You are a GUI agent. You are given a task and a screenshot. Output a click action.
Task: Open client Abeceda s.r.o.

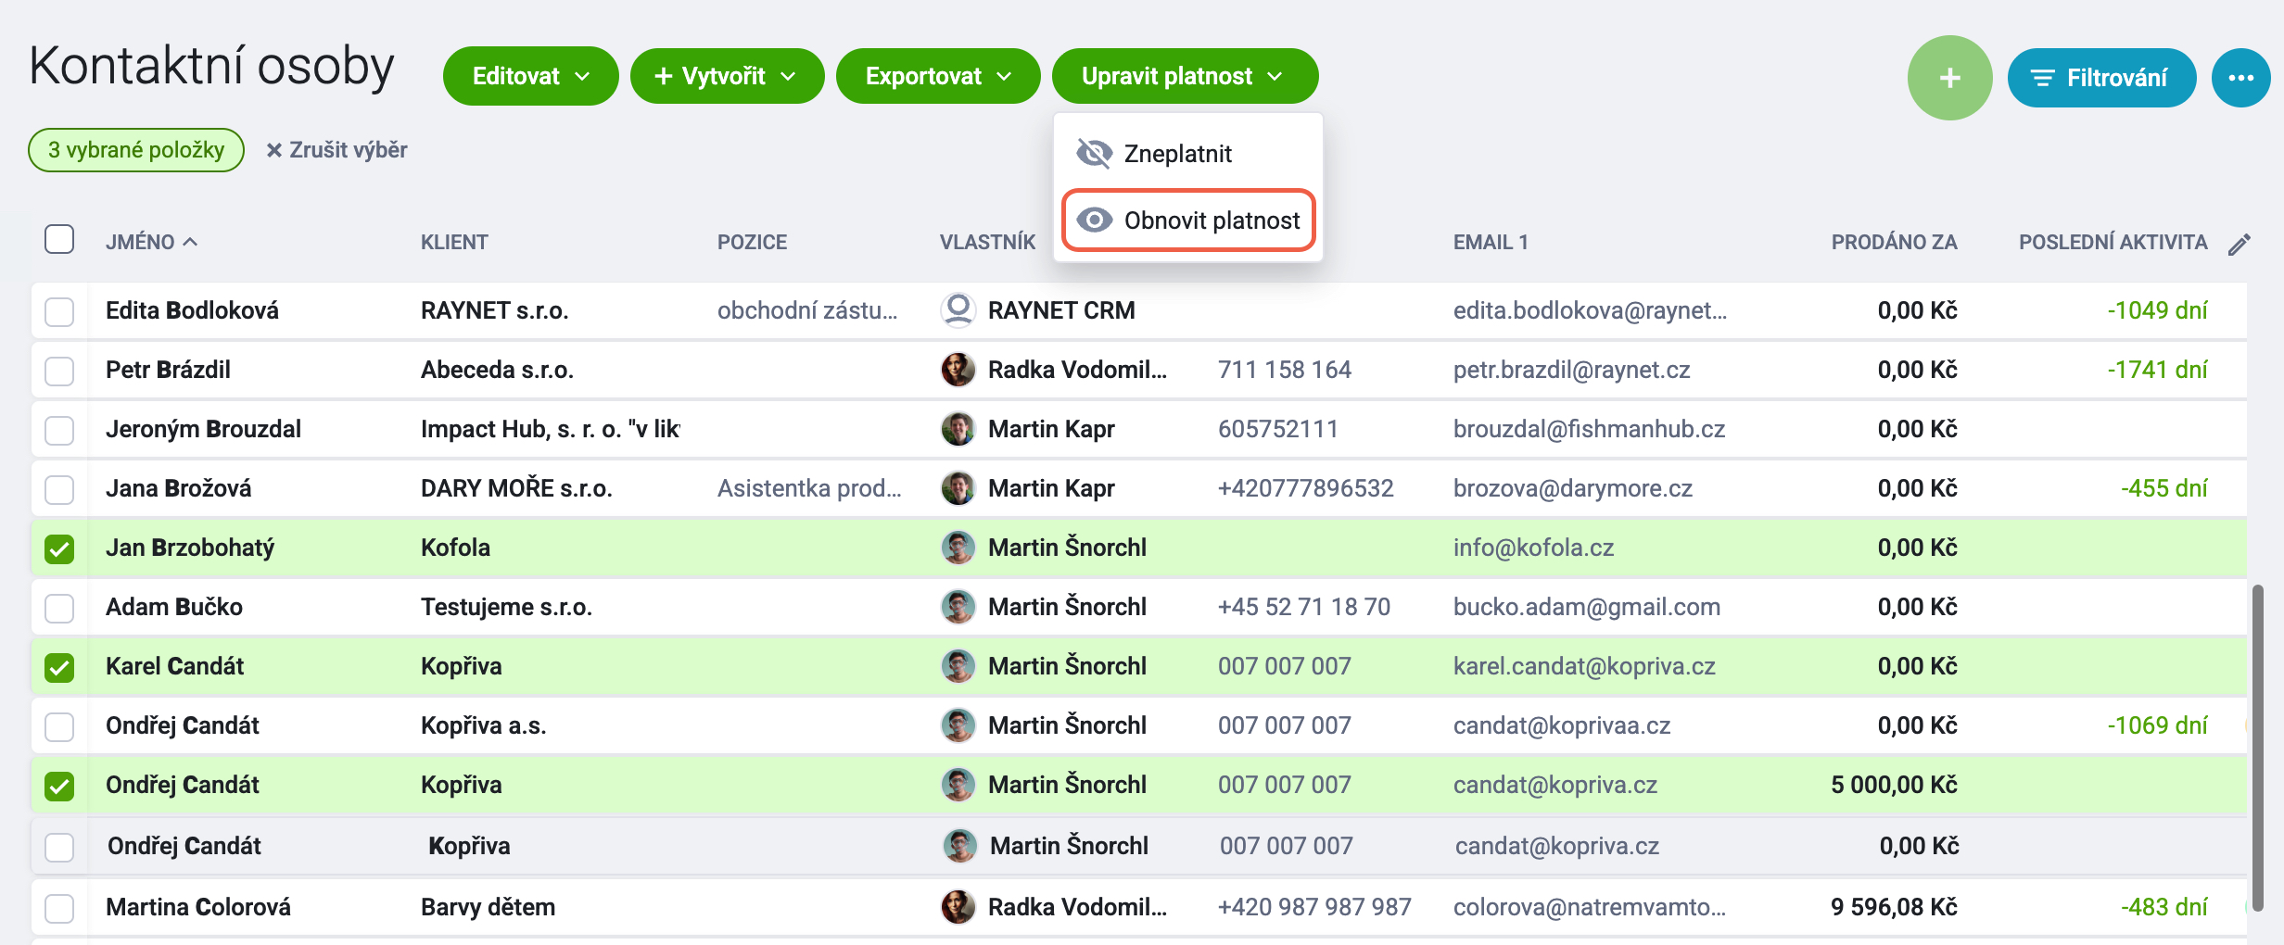[x=497, y=370]
